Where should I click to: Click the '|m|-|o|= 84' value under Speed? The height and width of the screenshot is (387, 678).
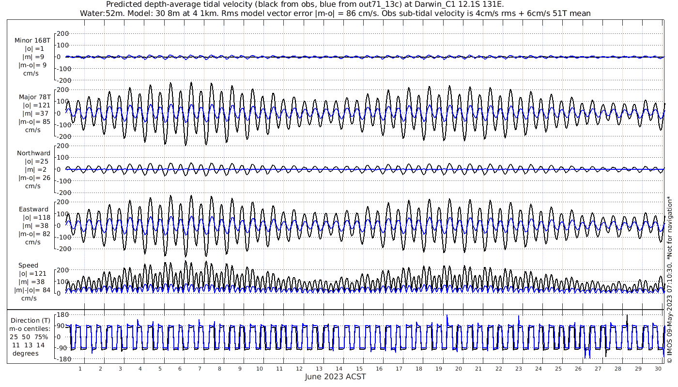click(x=32, y=290)
